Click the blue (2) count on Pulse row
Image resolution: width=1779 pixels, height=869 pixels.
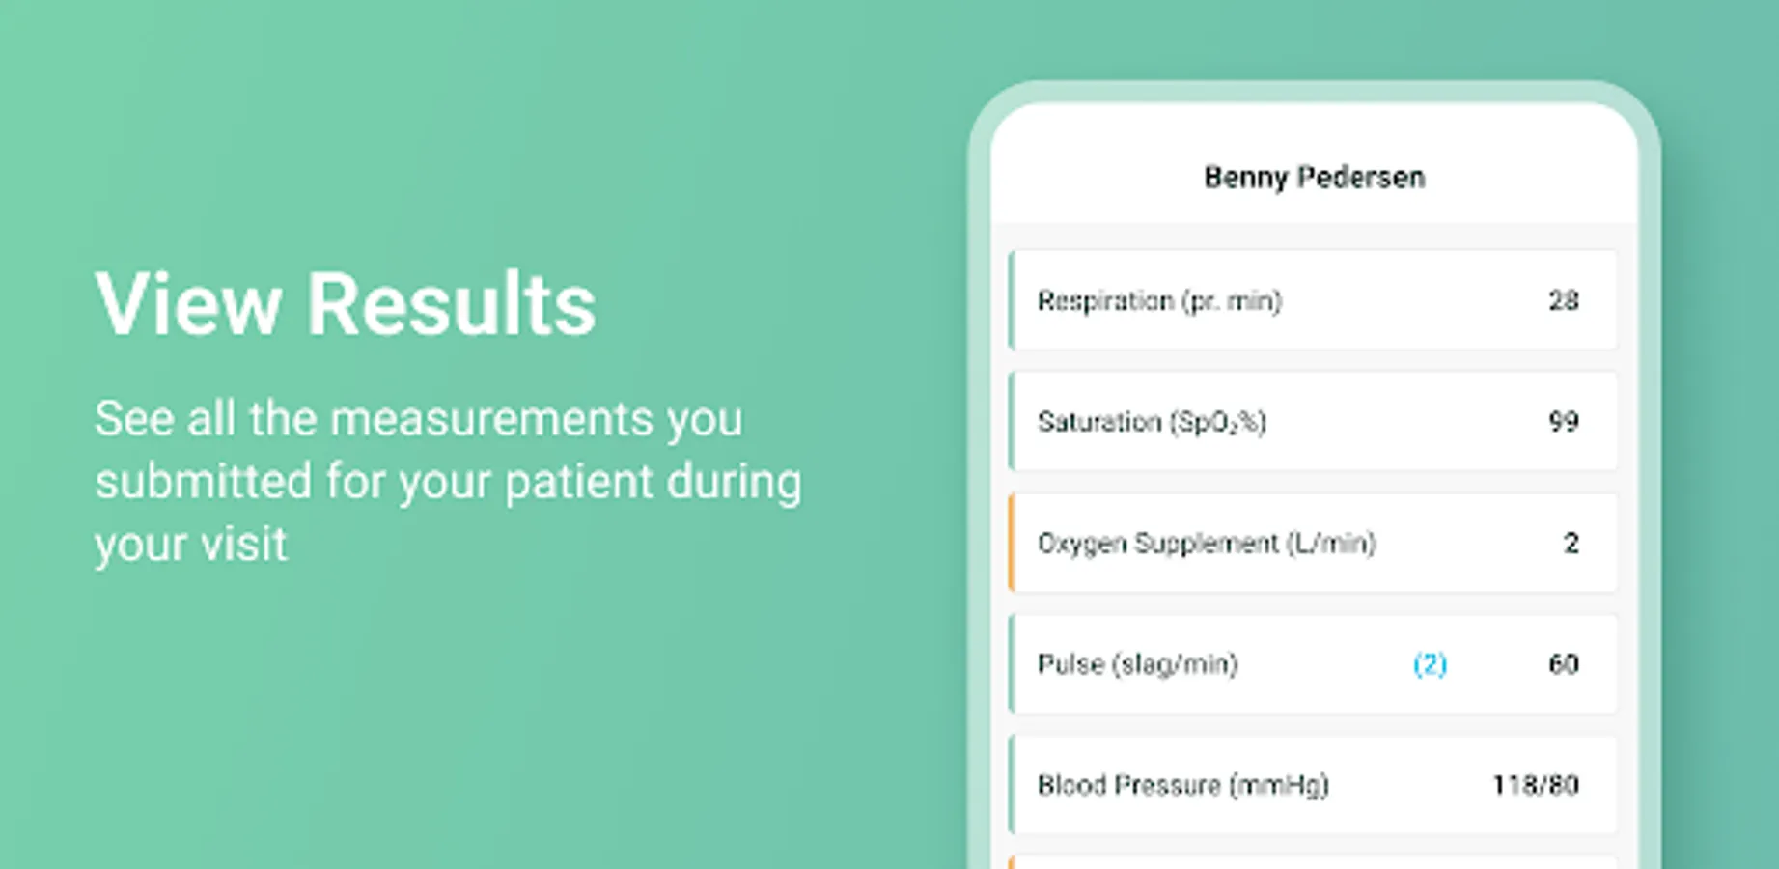point(1430,664)
